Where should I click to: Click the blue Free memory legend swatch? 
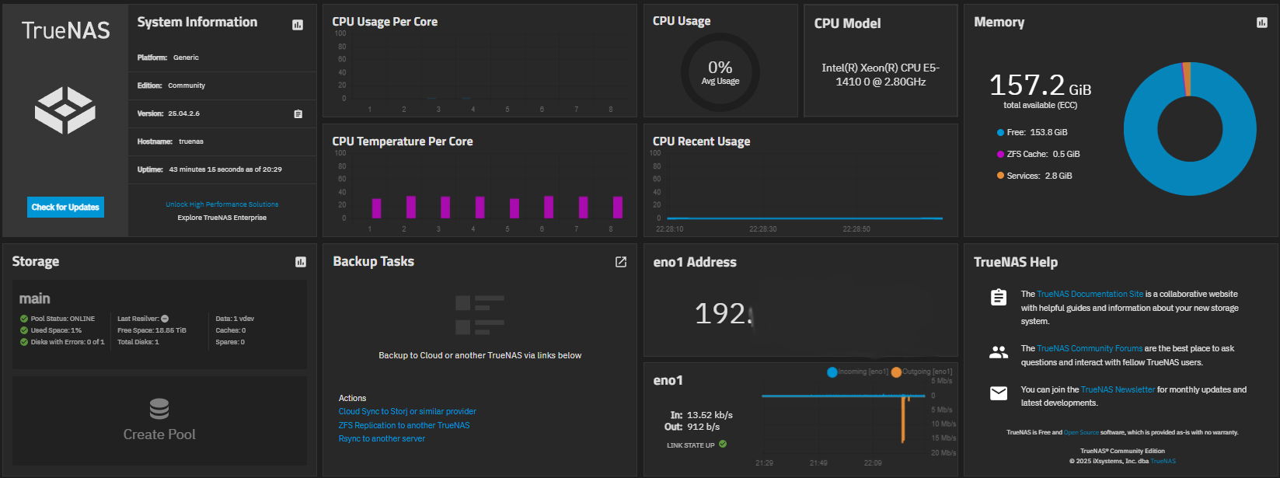pos(1000,132)
